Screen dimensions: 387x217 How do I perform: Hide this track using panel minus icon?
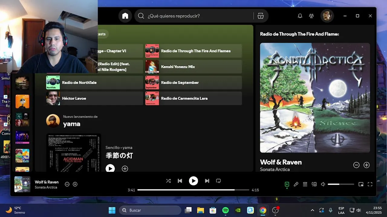pos(356,165)
